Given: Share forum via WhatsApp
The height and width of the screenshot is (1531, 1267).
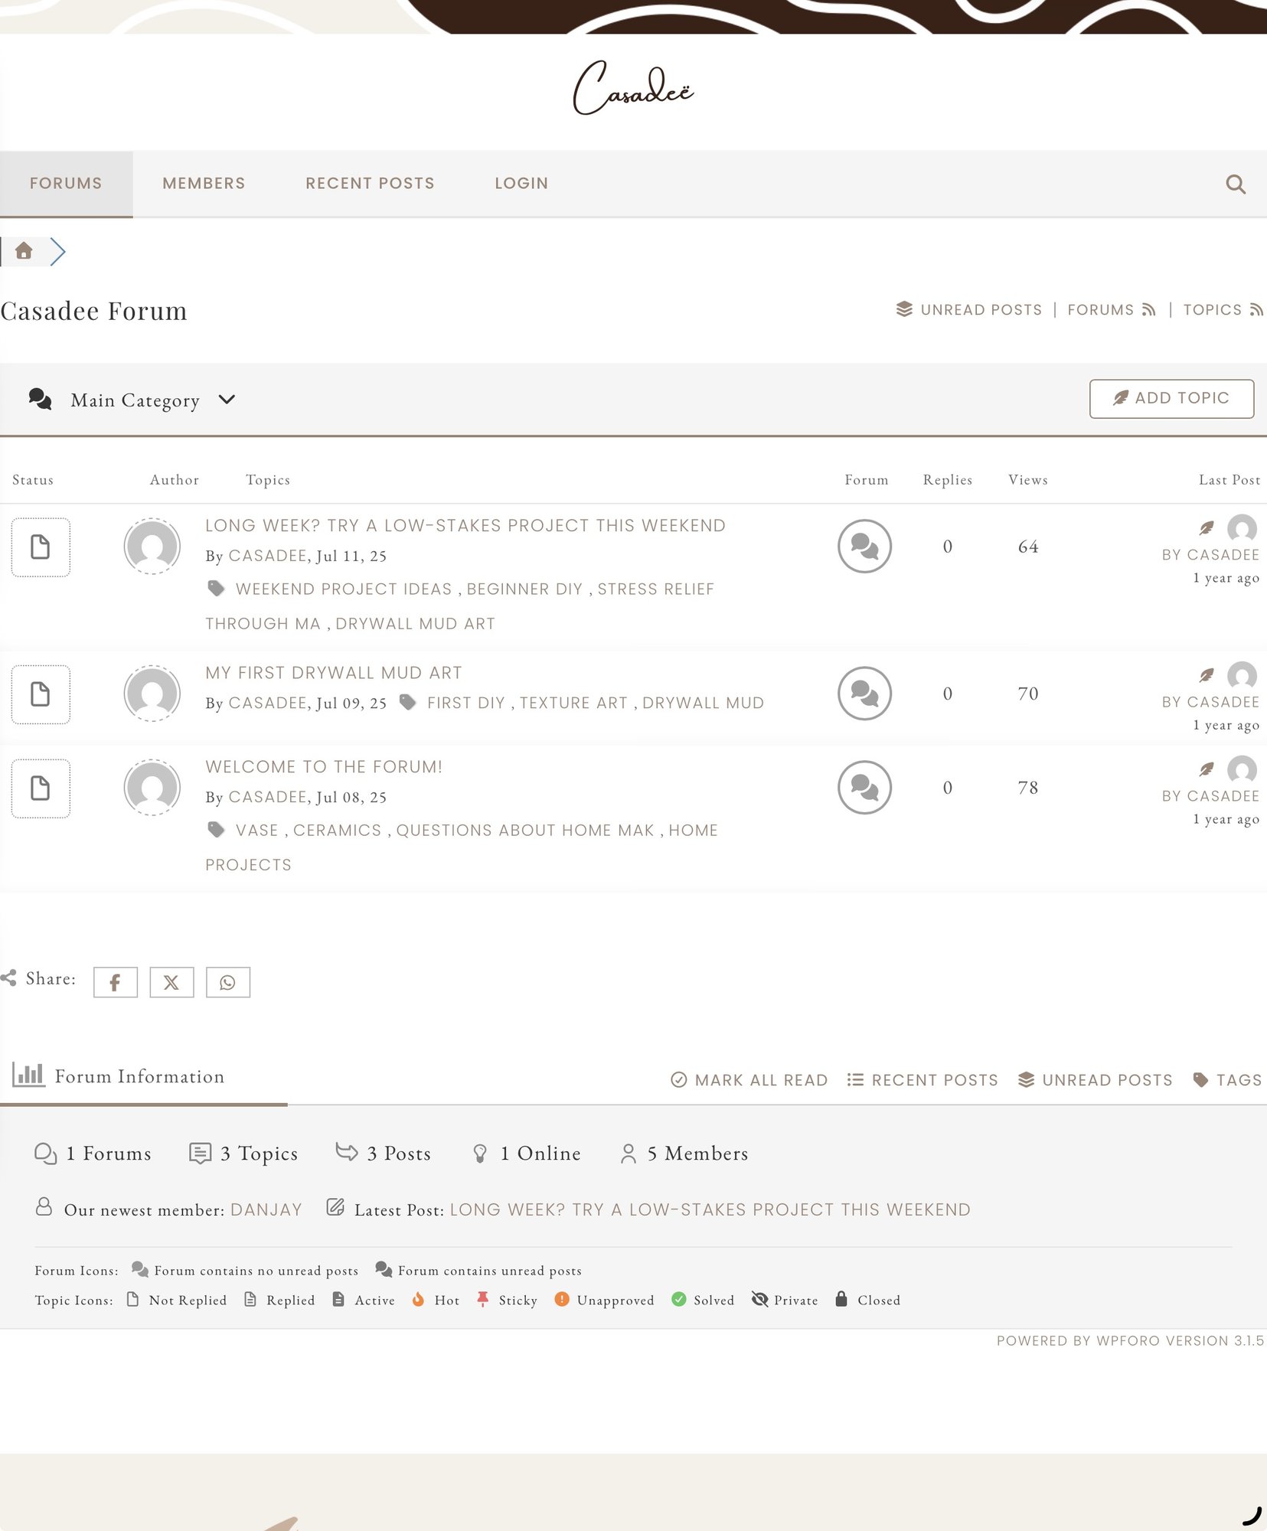Looking at the screenshot, I should pyautogui.click(x=228, y=982).
